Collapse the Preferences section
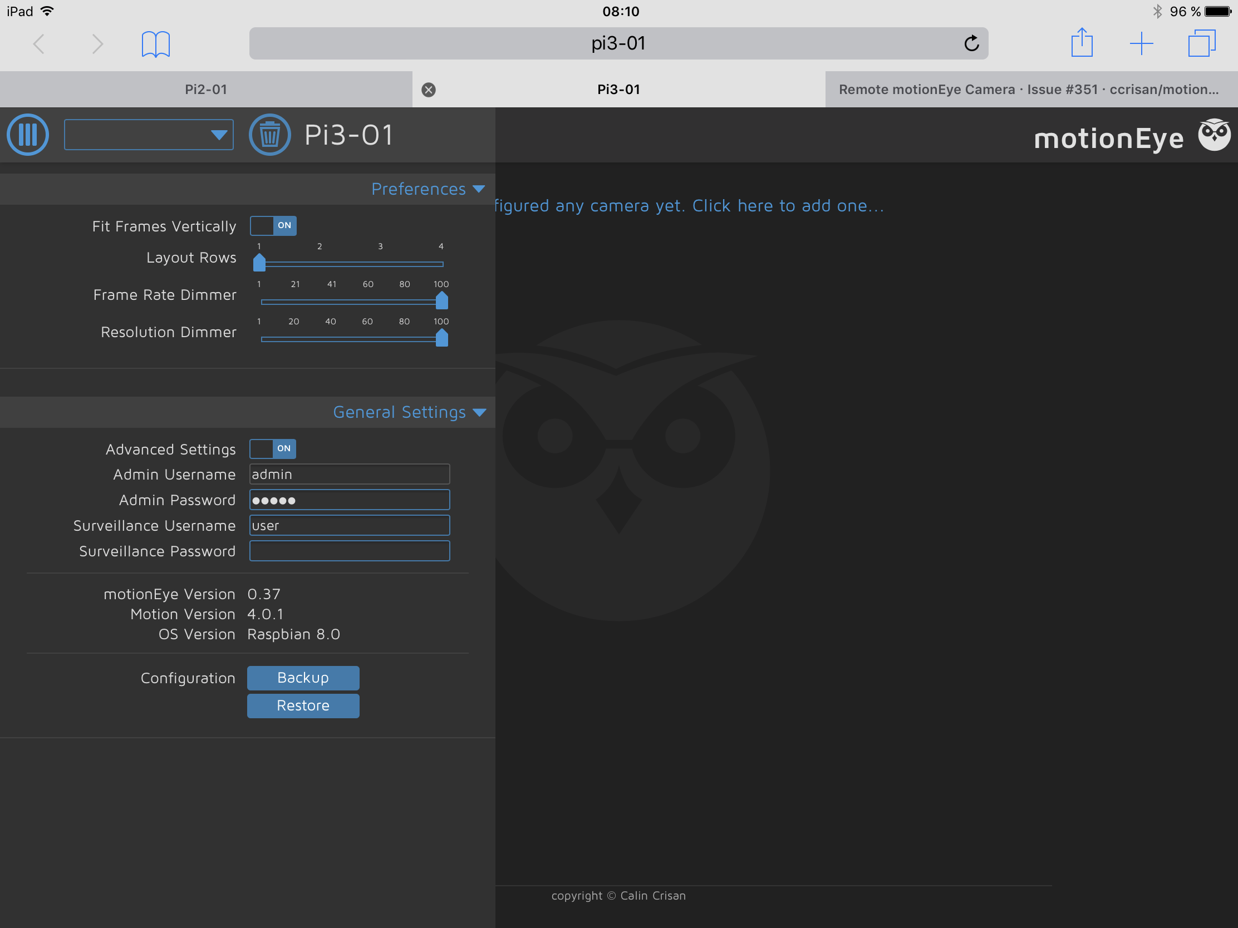This screenshot has height=928, width=1238. coord(428,189)
